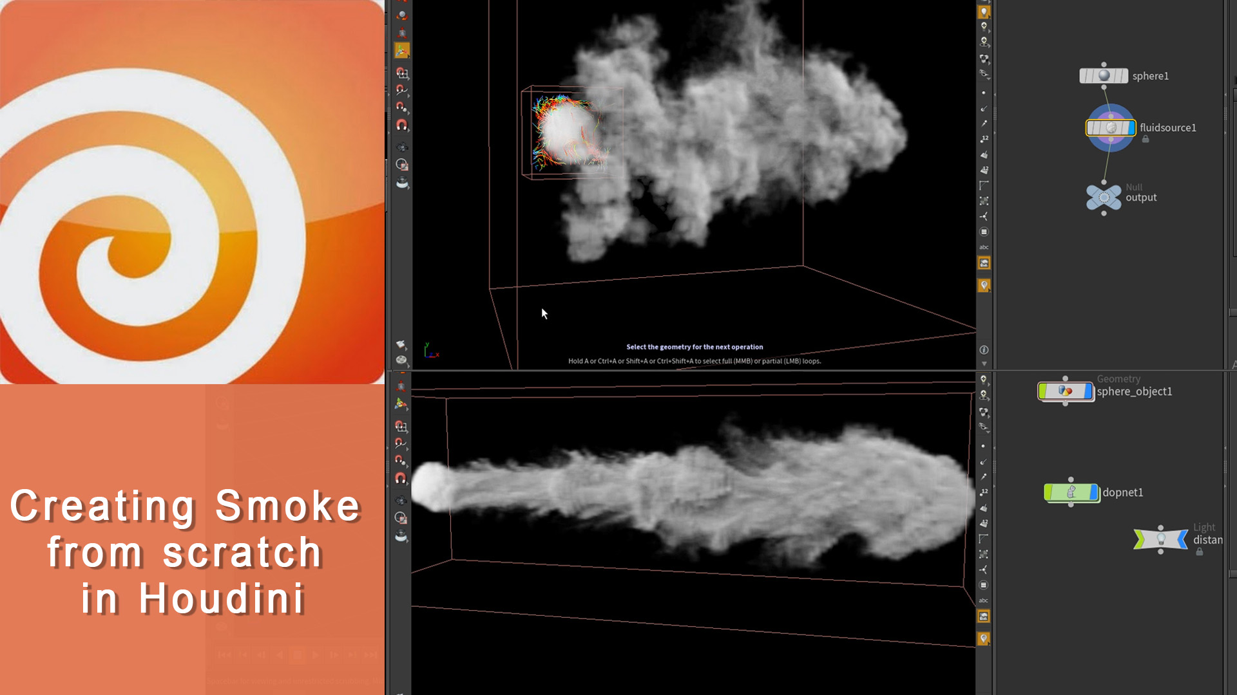This screenshot has height=695, width=1237.
Task: Click the Houdini swirl logo thumbnail
Action: point(192,192)
